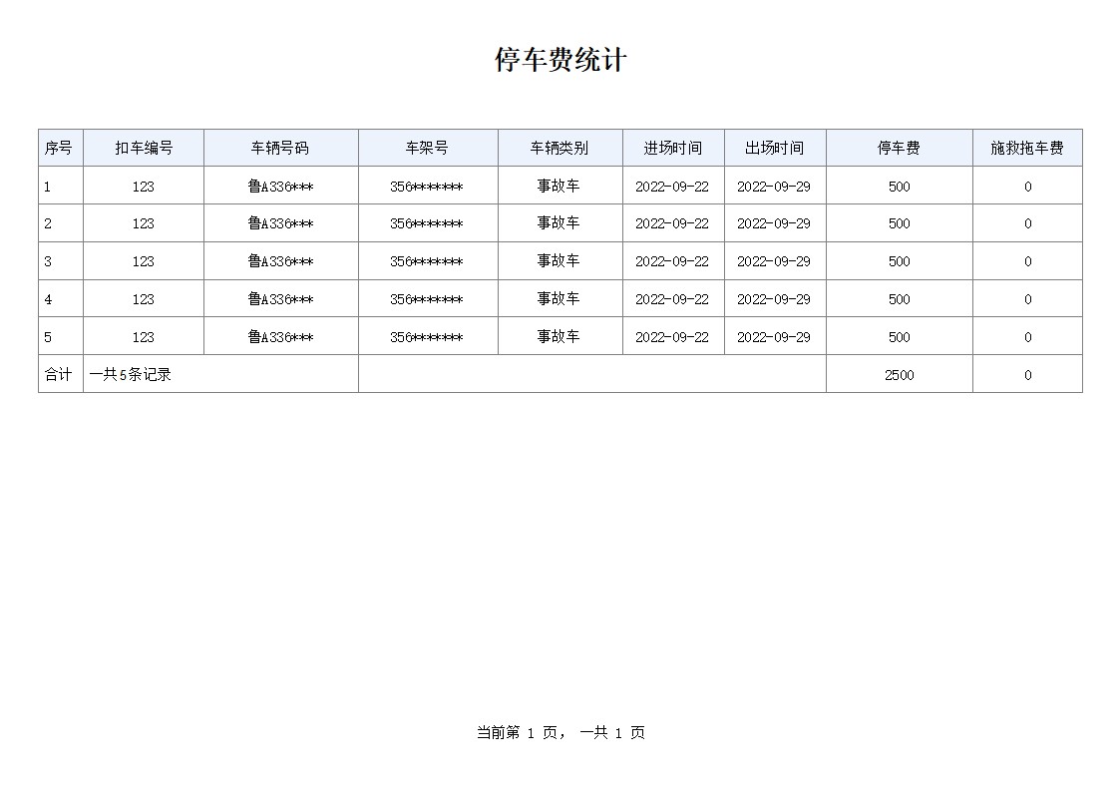Screen dimensions: 1120x792
Task: Select 扣车编号 value 123 in row 5
Action: click(x=143, y=338)
